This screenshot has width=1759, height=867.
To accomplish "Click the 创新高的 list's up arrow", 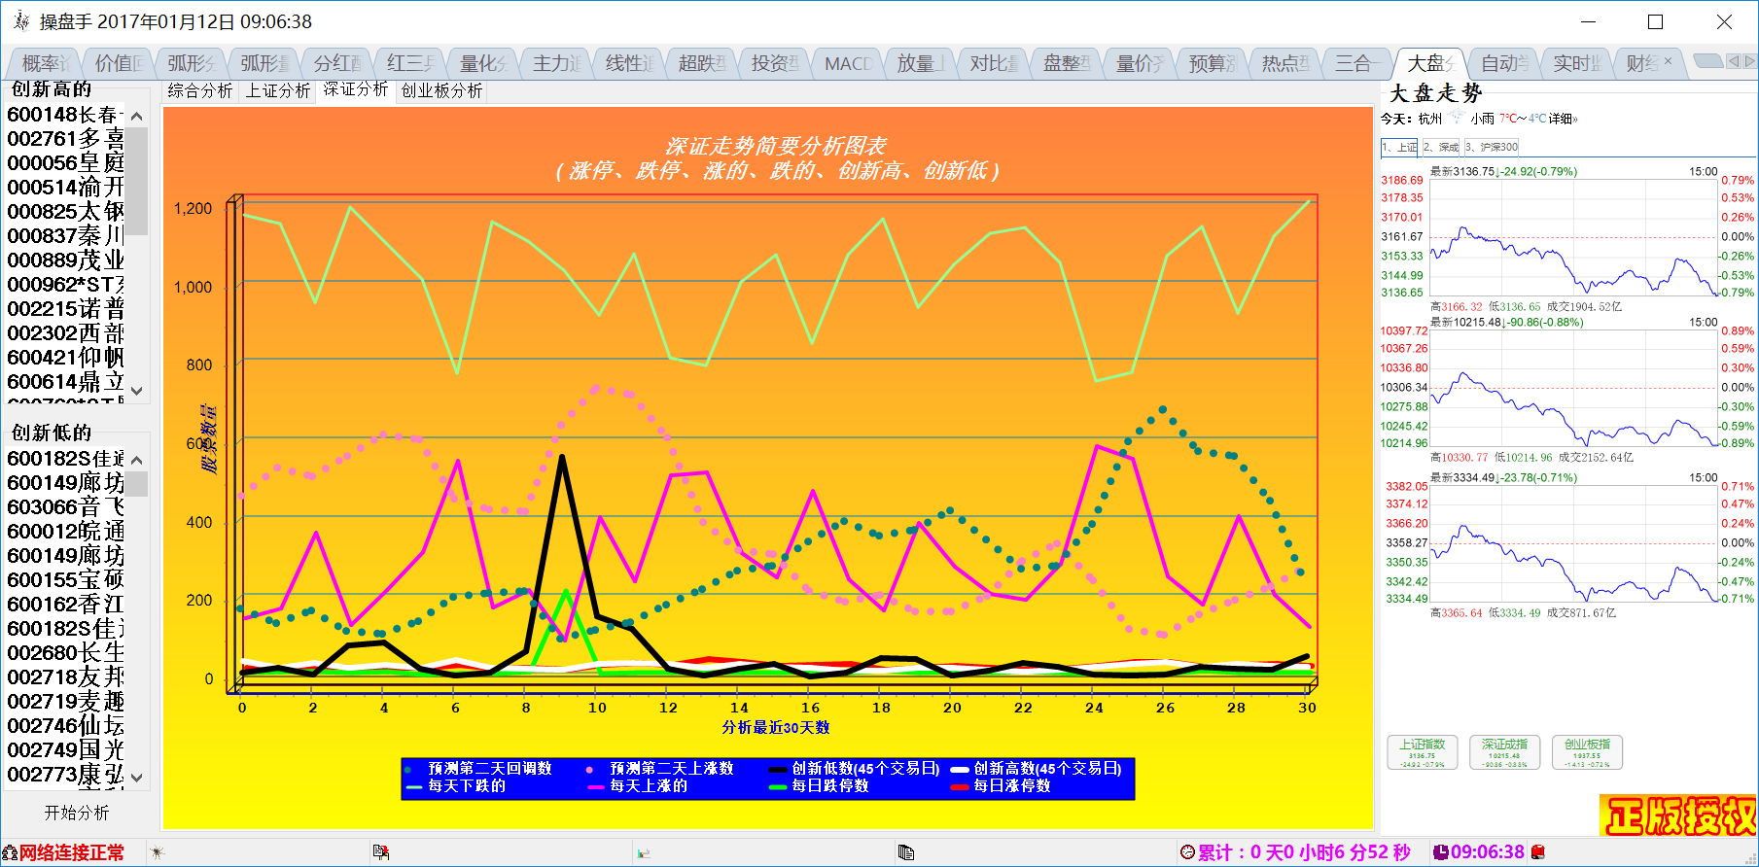I will coord(137,116).
